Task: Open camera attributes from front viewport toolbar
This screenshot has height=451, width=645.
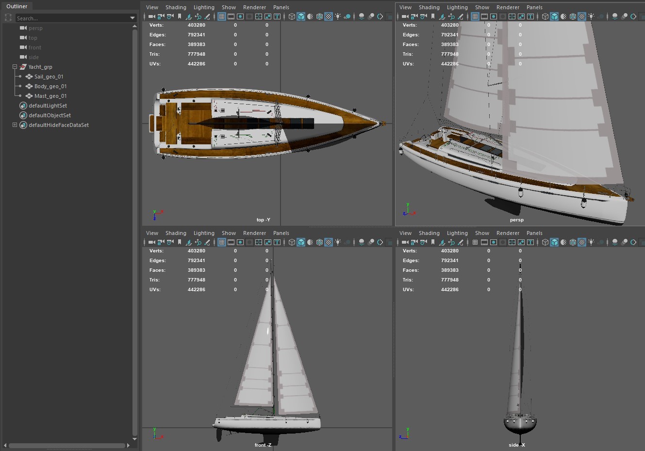Action: [169, 242]
